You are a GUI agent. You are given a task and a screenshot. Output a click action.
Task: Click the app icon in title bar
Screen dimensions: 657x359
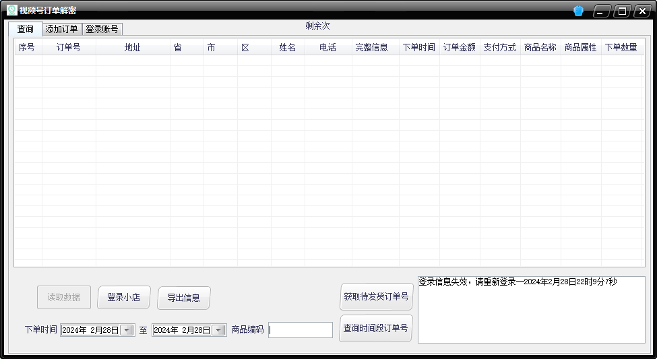[x=11, y=11]
